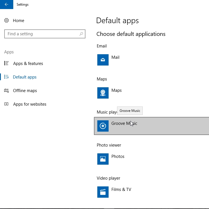This screenshot has height=209, width=209.
Task: Click the Films & TV app icon
Action: point(103,192)
